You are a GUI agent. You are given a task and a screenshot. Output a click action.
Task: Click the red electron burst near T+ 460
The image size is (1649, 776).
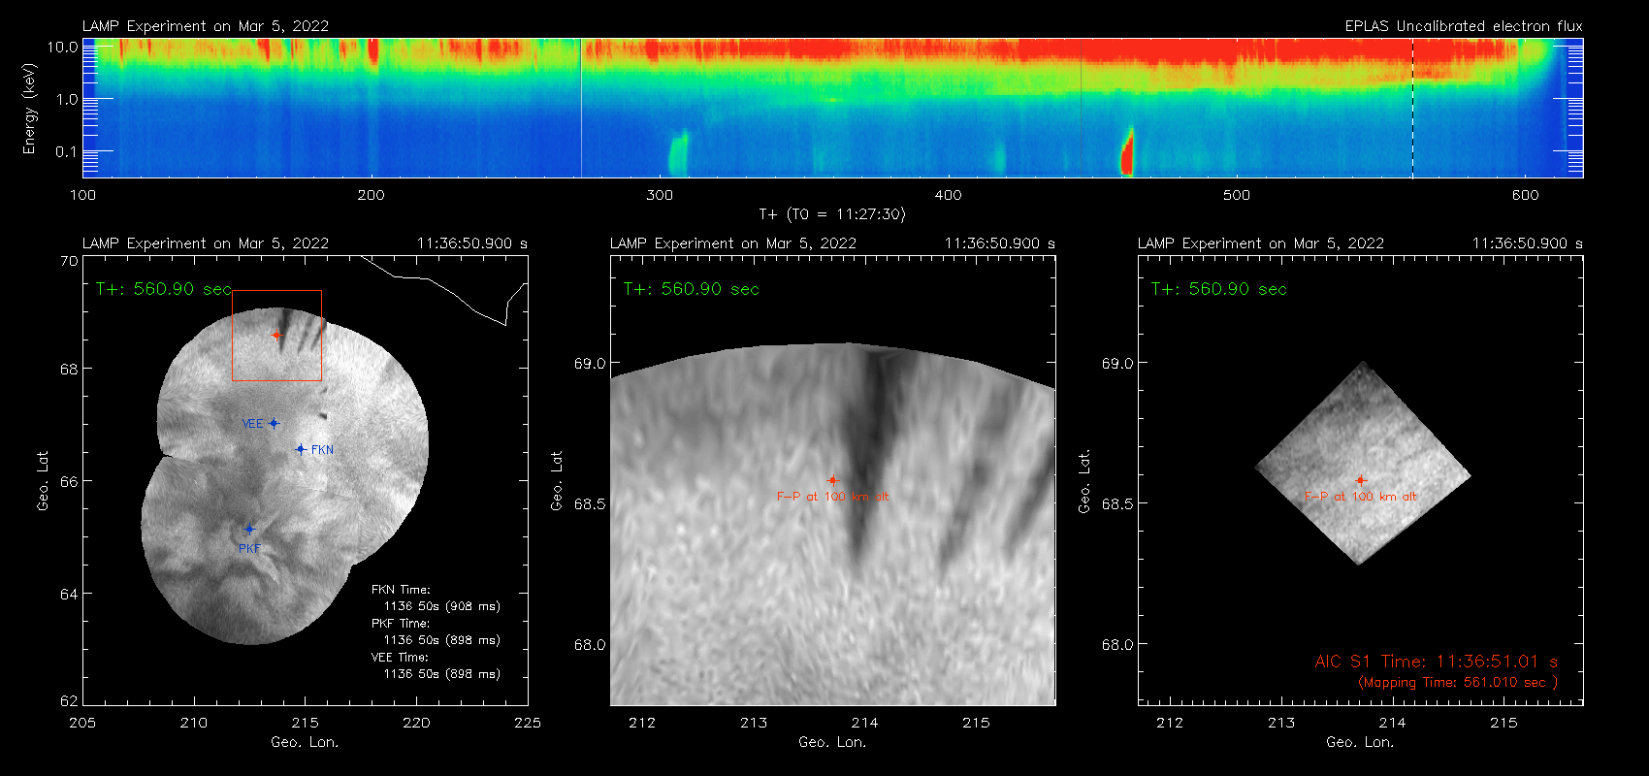pyautogui.click(x=1127, y=152)
